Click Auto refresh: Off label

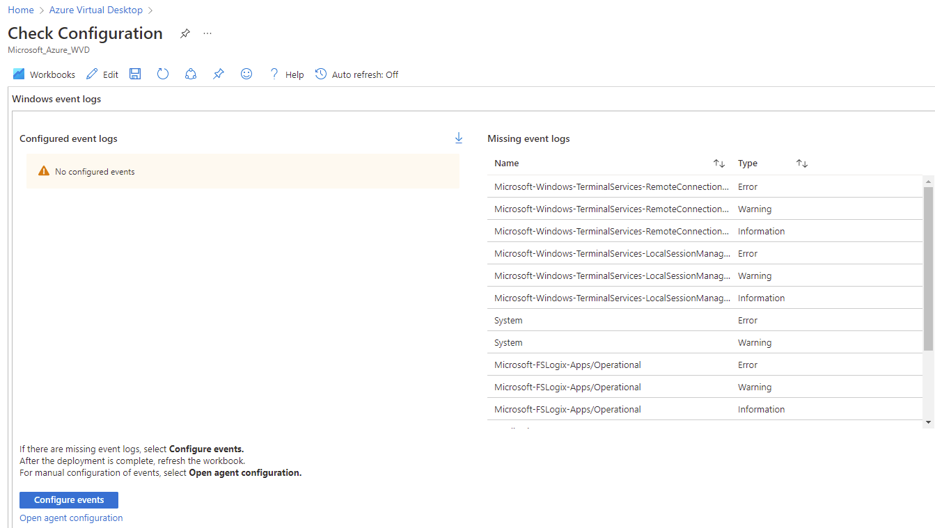pos(366,74)
